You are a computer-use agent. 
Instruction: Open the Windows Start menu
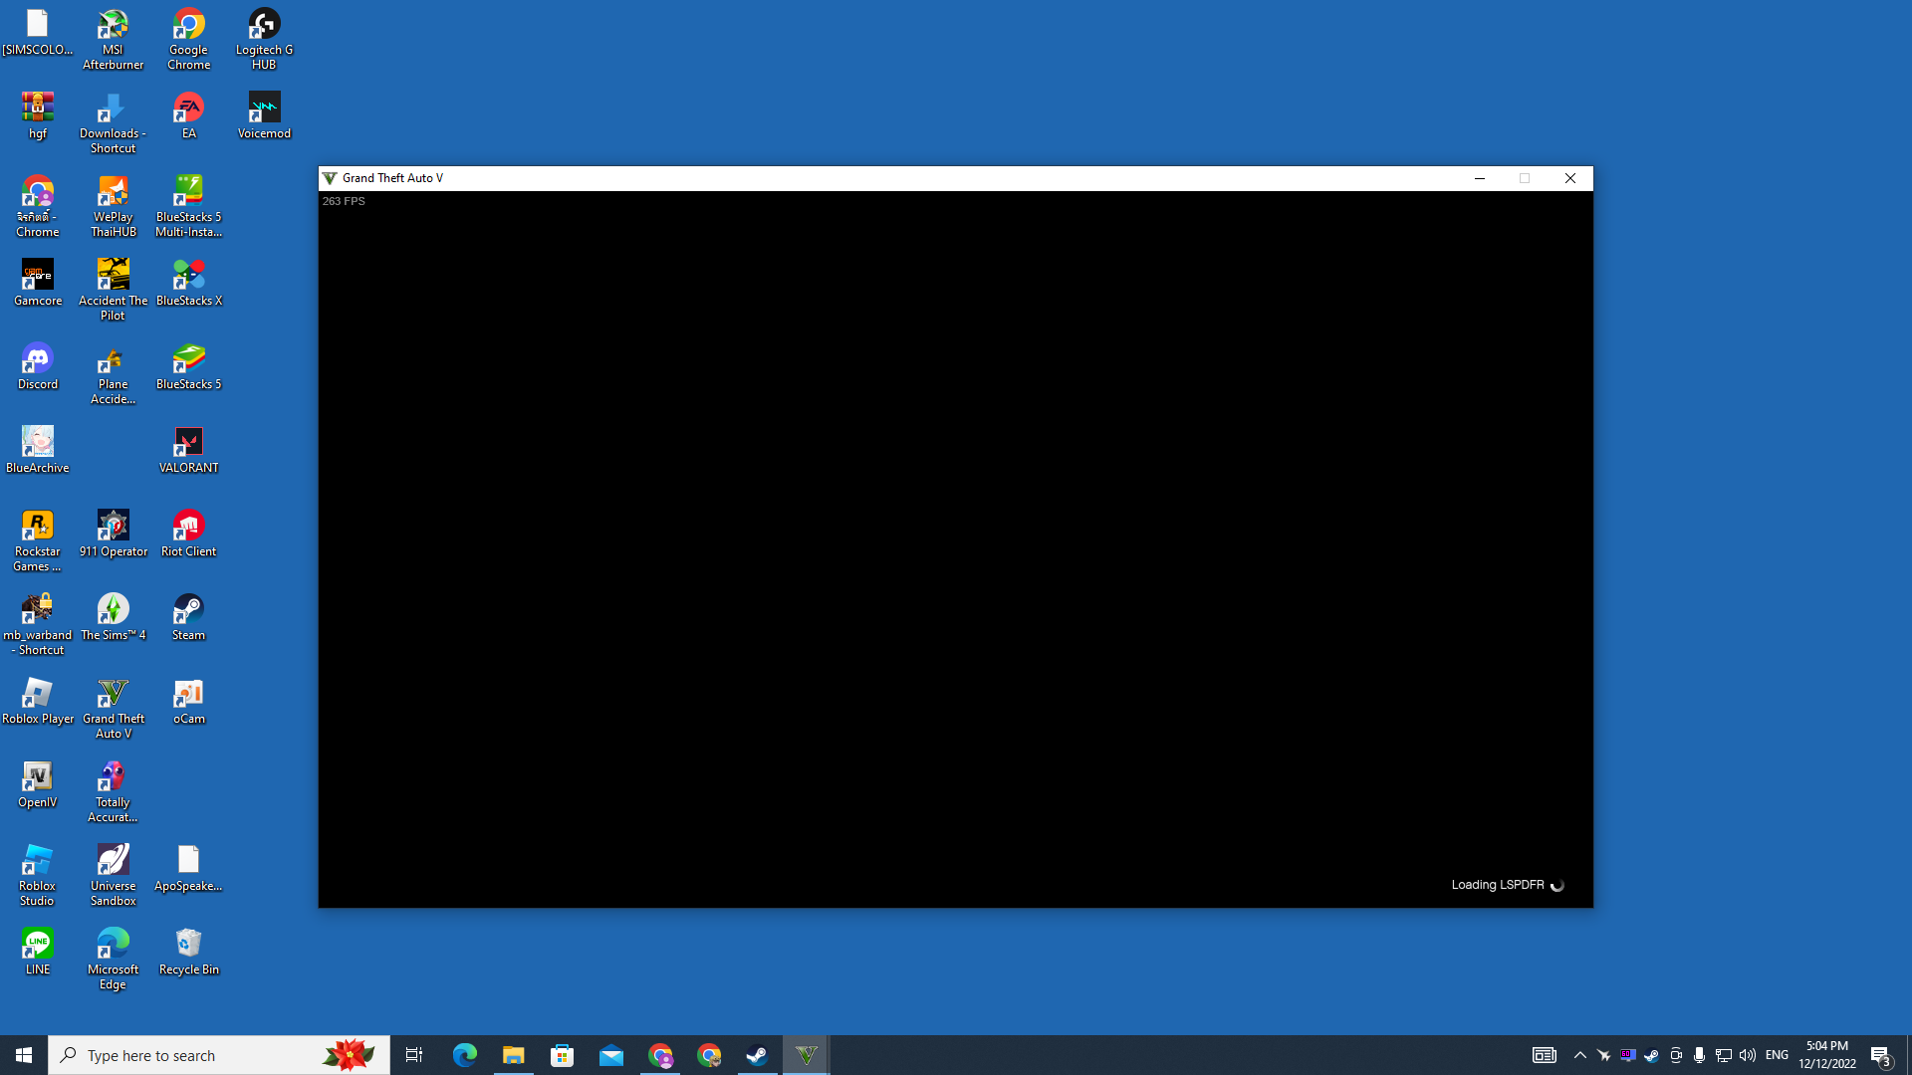tap(24, 1055)
